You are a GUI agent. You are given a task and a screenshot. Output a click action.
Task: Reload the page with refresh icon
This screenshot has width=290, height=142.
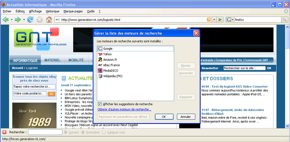click(30, 20)
